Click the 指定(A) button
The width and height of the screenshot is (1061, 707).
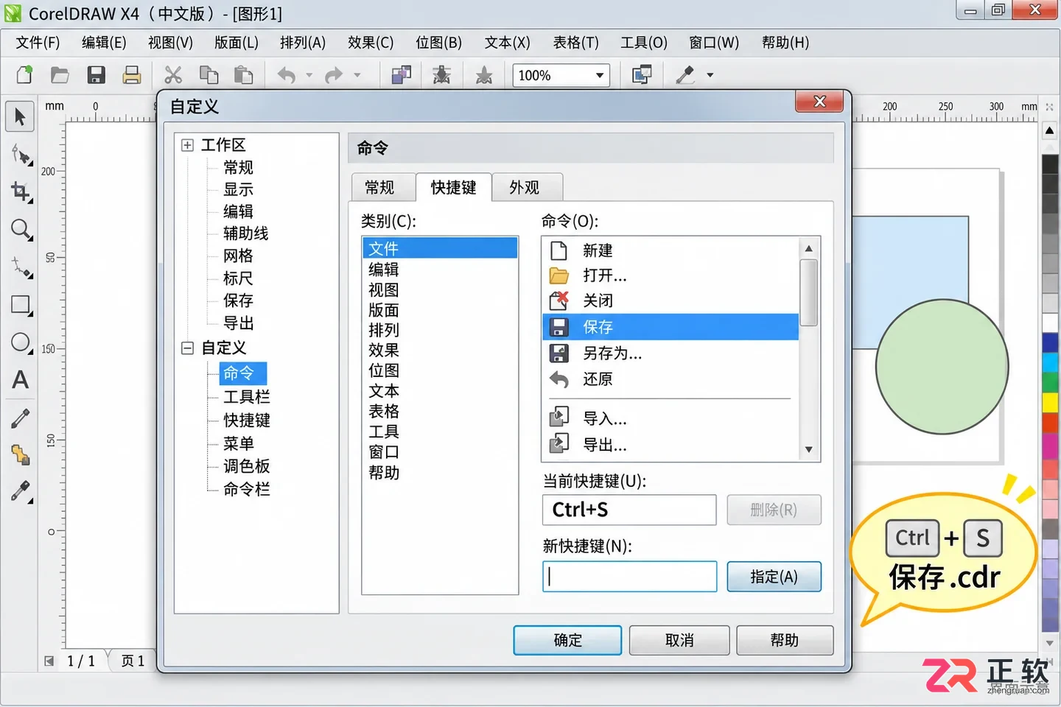click(774, 577)
